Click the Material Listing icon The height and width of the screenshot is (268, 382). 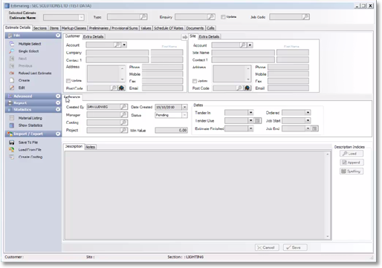click(x=12, y=118)
